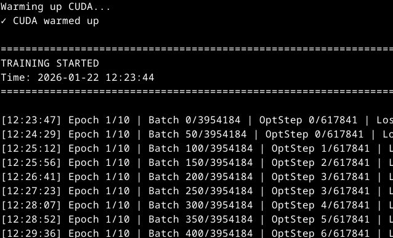Click "Batch 150/3954184" text
Image resolution: width=393 pixels, height=238 pixels.
pos(201,163)
